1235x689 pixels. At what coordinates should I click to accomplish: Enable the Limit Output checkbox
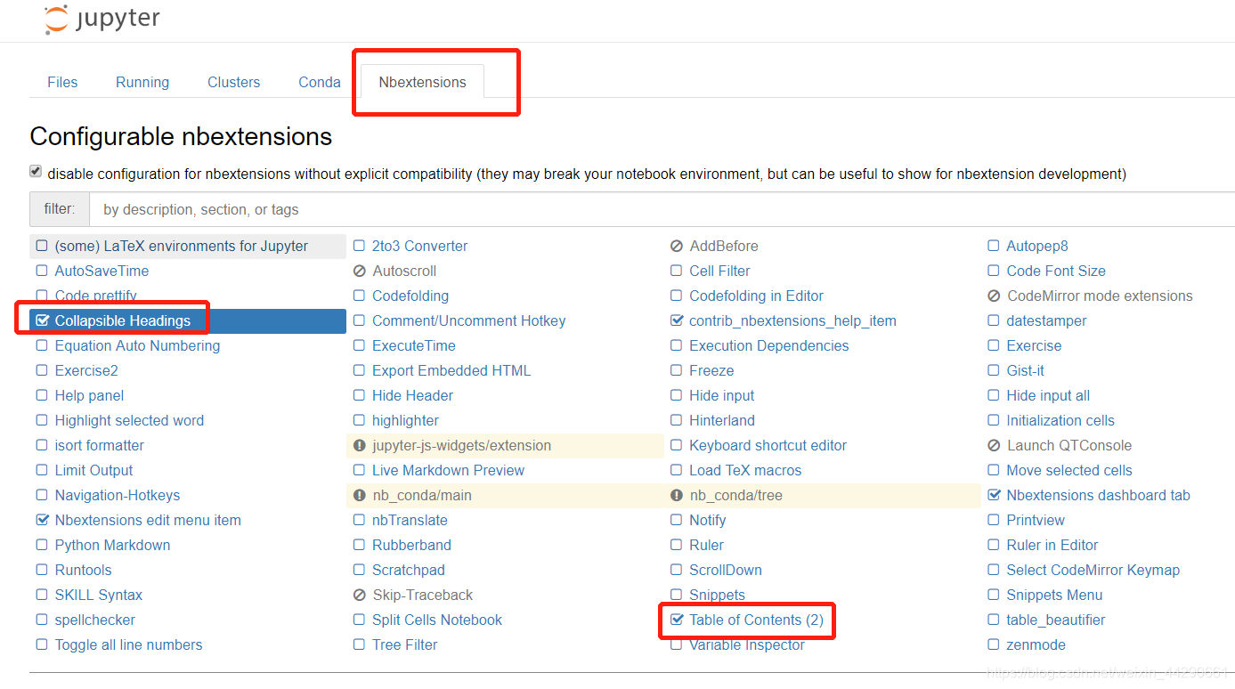coord(42,470)
